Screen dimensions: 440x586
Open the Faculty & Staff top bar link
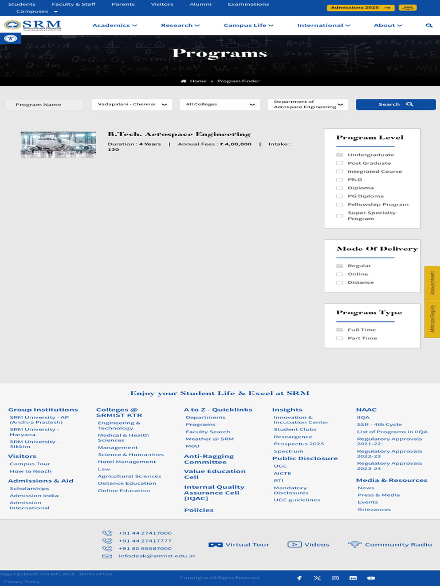click(x=73, y=4)
